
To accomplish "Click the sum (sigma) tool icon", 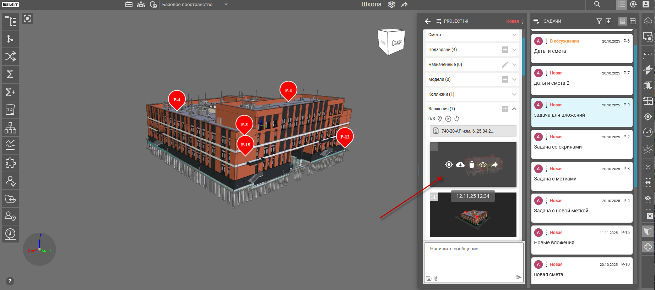I will click(x=10, y=74).
